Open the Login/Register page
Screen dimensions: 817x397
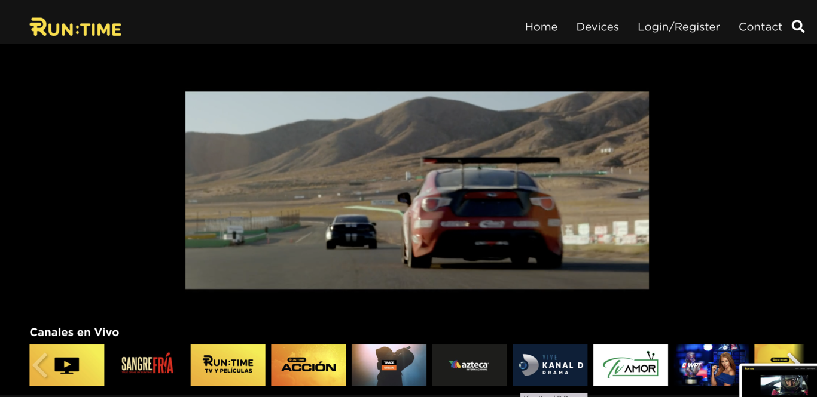[678, 27]
